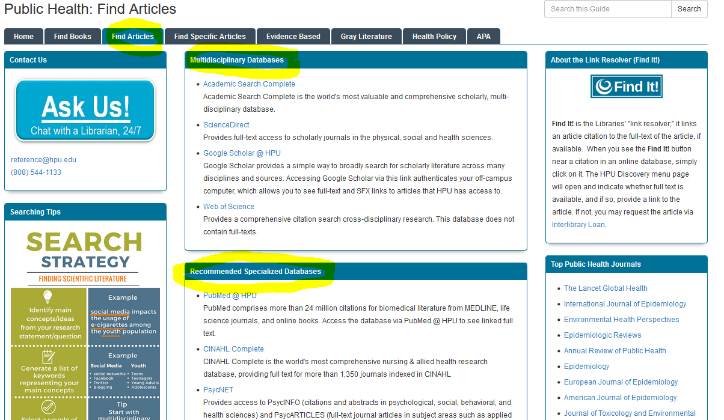This screenshot has width=724, height=420.
Task: Email reference@hpu.edu link
Action: (43, 160)
